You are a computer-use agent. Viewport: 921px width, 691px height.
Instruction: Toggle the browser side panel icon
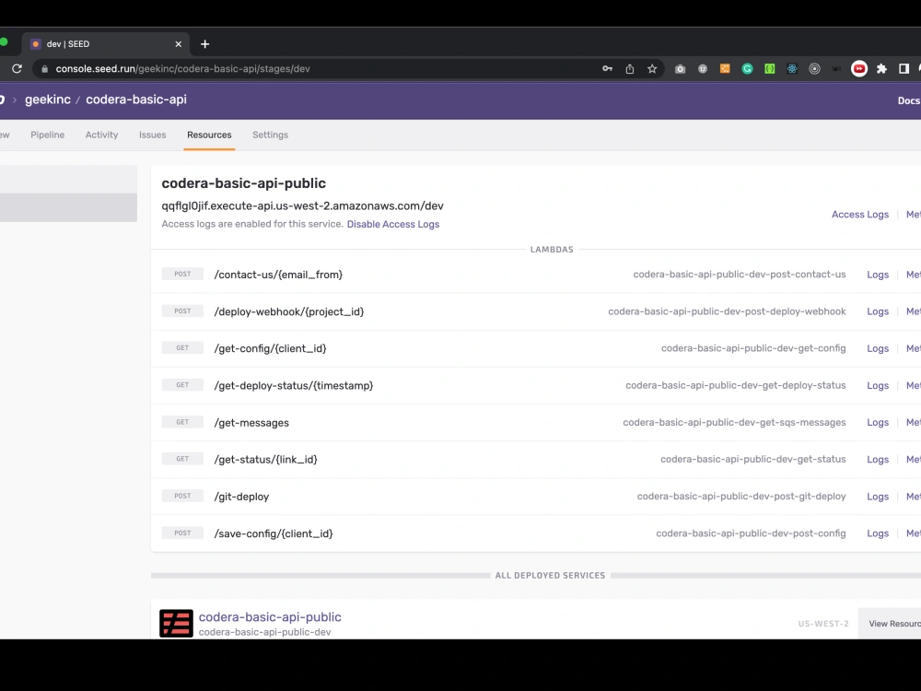click(x=904, y=69)
